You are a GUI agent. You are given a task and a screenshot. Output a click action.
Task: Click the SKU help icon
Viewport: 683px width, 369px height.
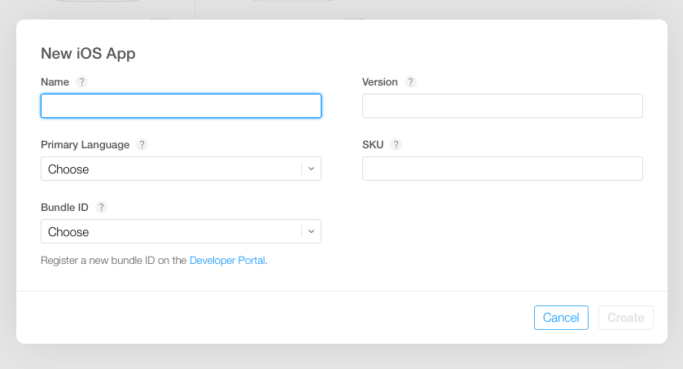click(x=396, y=145)
